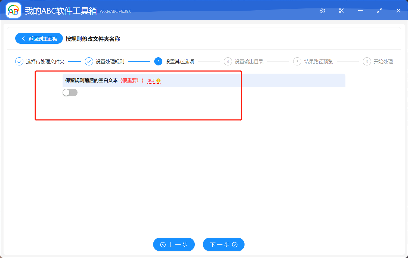Select the 设置其它选项 step label
The image size is (408, 258).
point(180,61)
